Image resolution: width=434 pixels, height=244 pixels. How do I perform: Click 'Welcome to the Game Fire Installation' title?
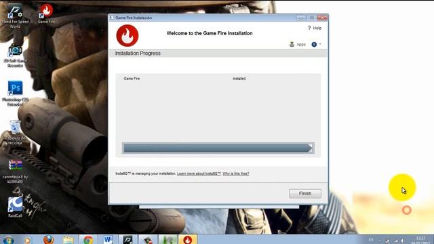coord(210,33)
